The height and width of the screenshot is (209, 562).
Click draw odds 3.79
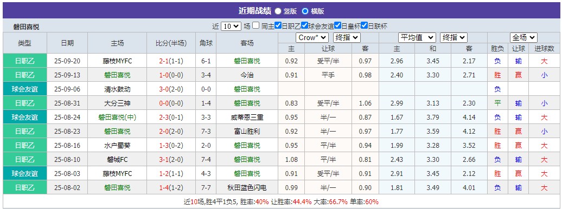tap(433, 117)
